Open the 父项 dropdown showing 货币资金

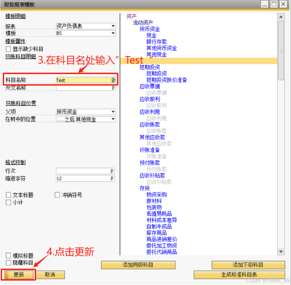(x=86, y=112)
